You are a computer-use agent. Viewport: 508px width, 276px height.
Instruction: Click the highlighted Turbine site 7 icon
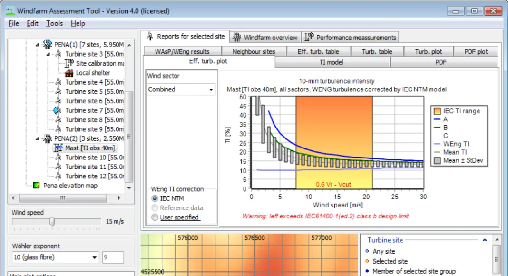point(58,110)
